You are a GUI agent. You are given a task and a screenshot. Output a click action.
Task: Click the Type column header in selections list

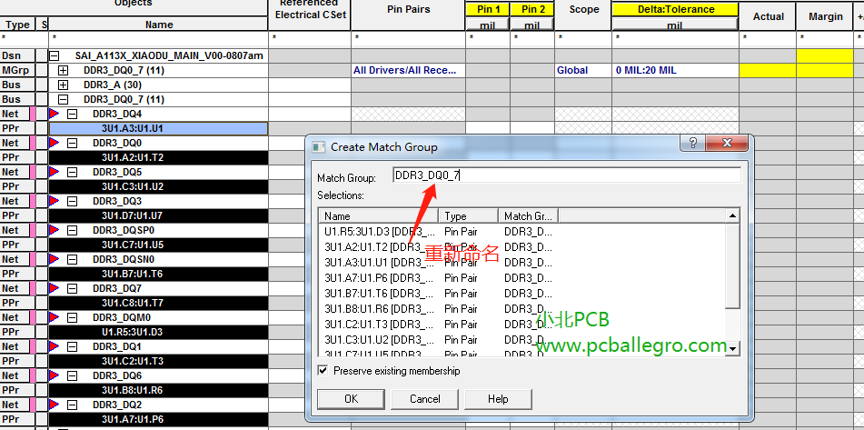click(469, 216)
